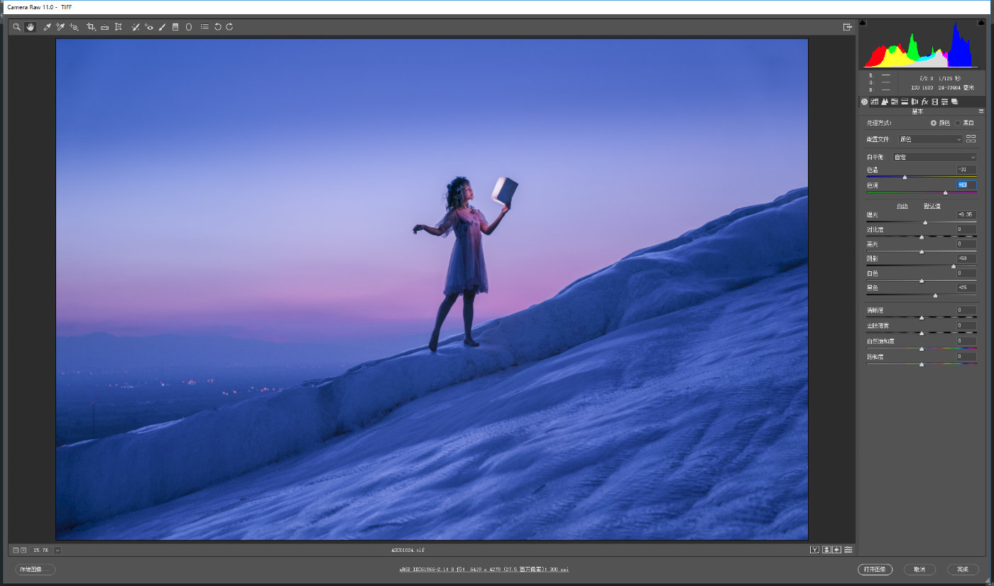This screenshot has width=994, height=586.
Task: Click the 清晰度 value field
Action: [x=966, y=310]
